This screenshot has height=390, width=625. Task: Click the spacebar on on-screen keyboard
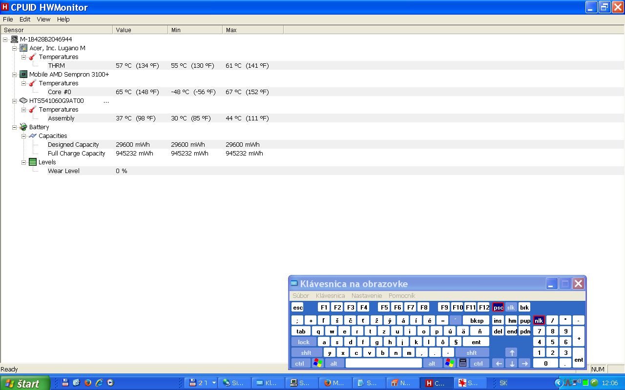[x=384, y=363]
